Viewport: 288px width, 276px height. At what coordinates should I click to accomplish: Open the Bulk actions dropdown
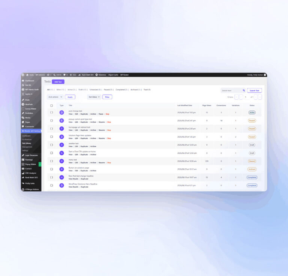click(x=55, y=97)
